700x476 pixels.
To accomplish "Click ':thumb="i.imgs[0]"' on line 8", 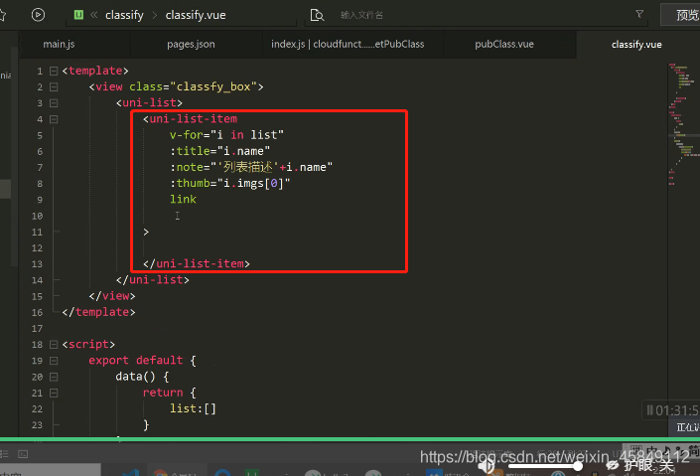I will (x=230, y=183).
